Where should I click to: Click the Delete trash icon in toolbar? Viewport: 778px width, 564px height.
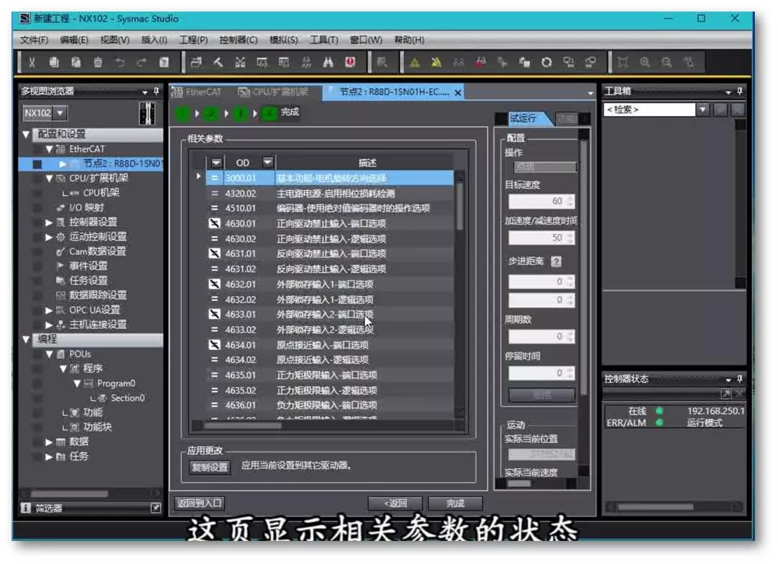tap(98, 63)
